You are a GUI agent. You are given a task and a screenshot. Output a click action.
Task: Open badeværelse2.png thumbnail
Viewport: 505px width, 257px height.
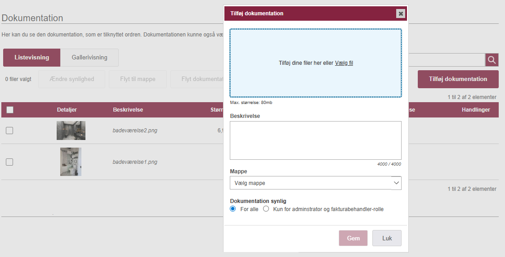click(x=71, y=131)
